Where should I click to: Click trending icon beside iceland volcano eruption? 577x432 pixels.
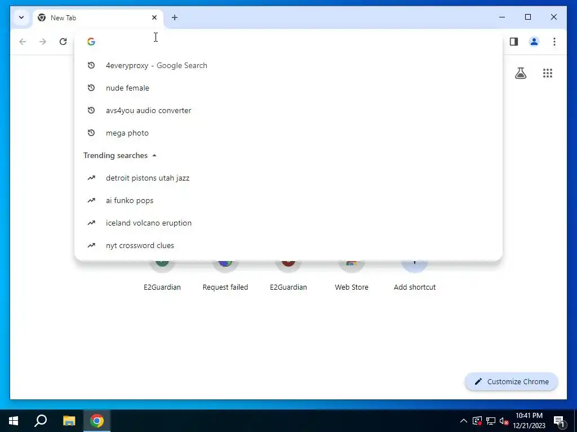91,223
